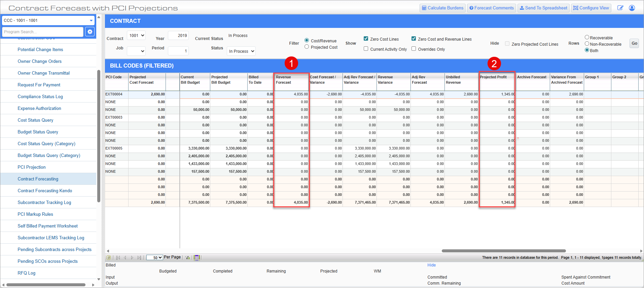Open Budget Status Query (Category) in sidebar
This screenshot has height=288, width=644.
coord(49,155)
